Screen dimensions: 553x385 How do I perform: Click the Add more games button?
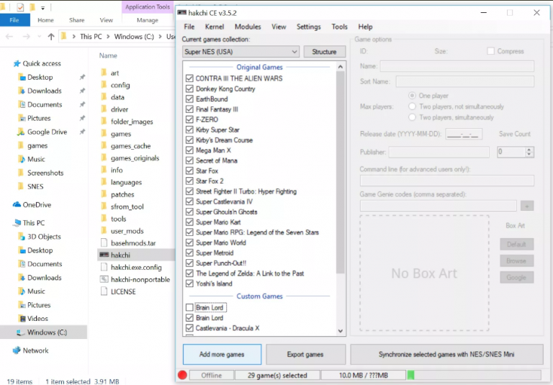click(x=222, y=355)
